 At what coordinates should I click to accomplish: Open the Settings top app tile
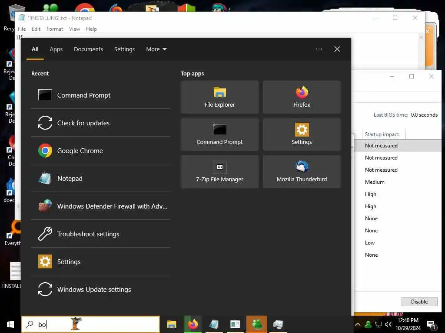coord(302,134)
